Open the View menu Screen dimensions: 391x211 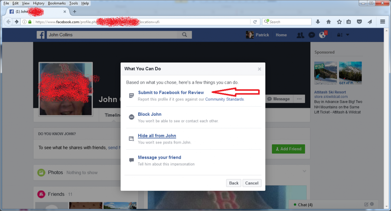point(26,3)
